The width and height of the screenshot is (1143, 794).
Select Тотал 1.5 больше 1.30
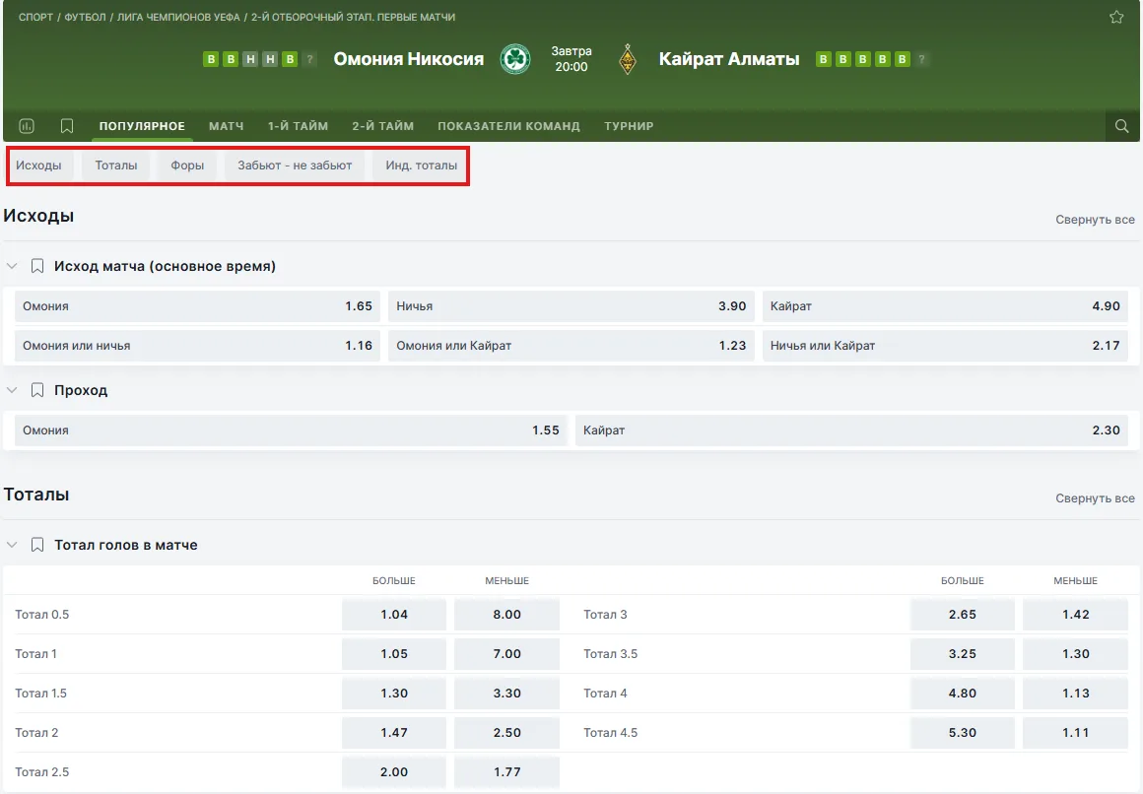[393, 694]
